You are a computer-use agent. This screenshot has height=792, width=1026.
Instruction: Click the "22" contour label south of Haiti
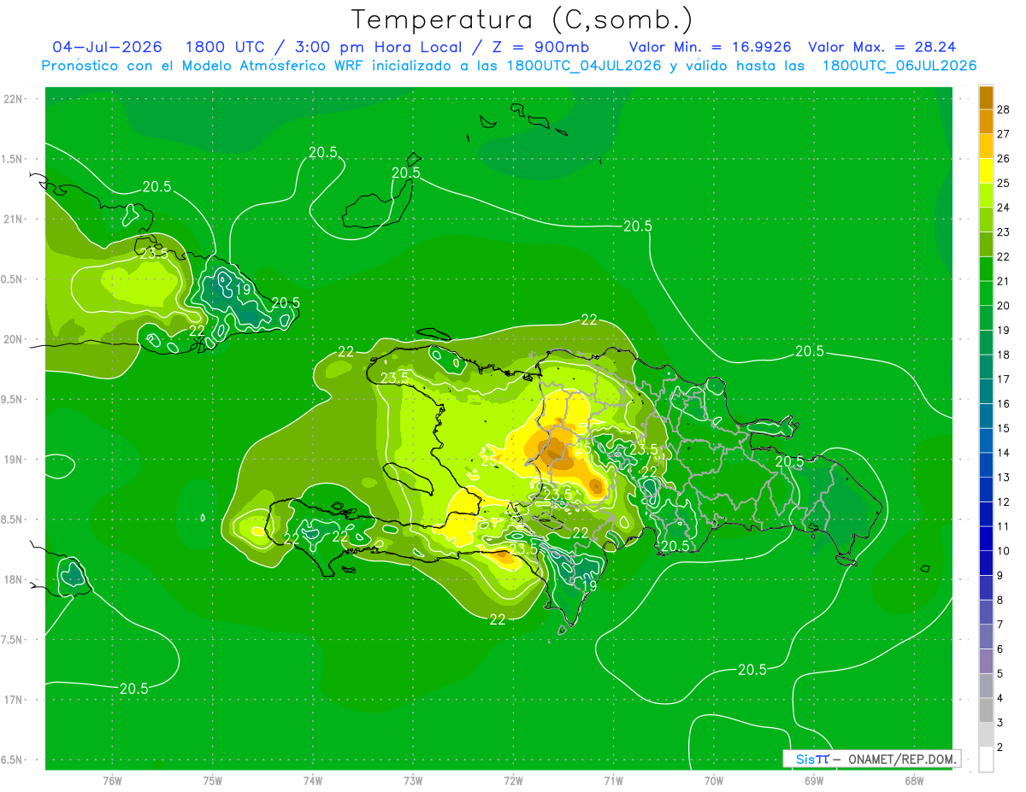coord(498,619)
